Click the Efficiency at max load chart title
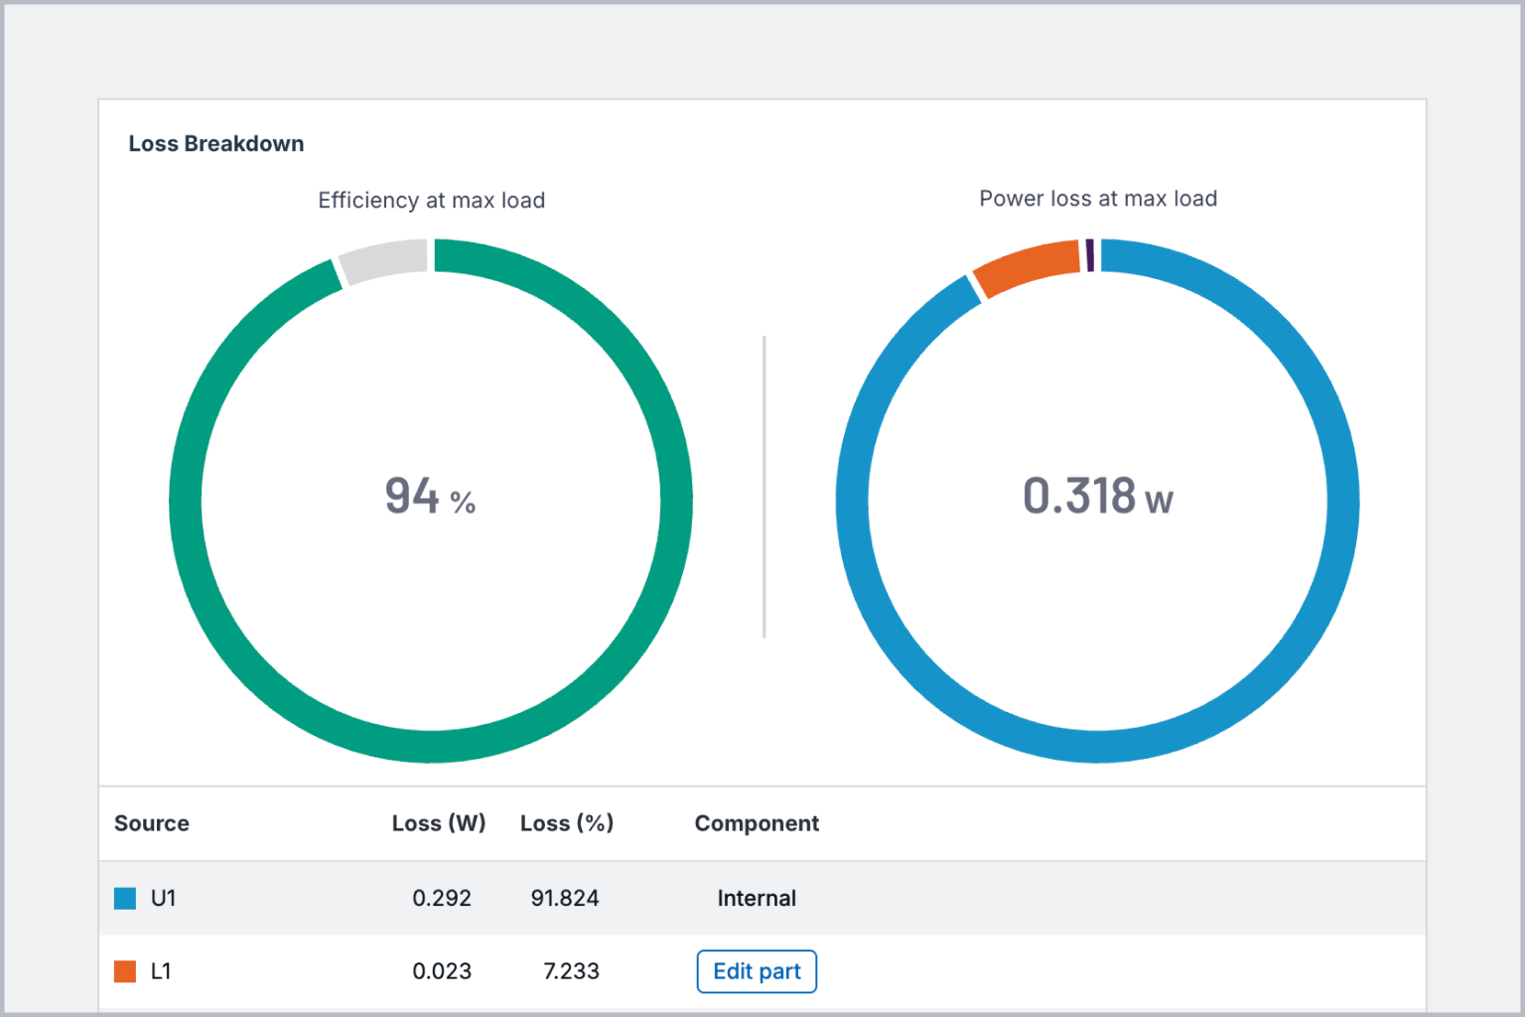 click(x=431, y=200)
